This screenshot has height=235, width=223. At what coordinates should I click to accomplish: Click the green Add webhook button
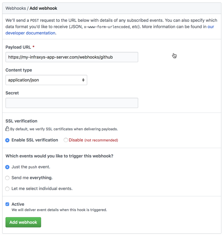23,222
